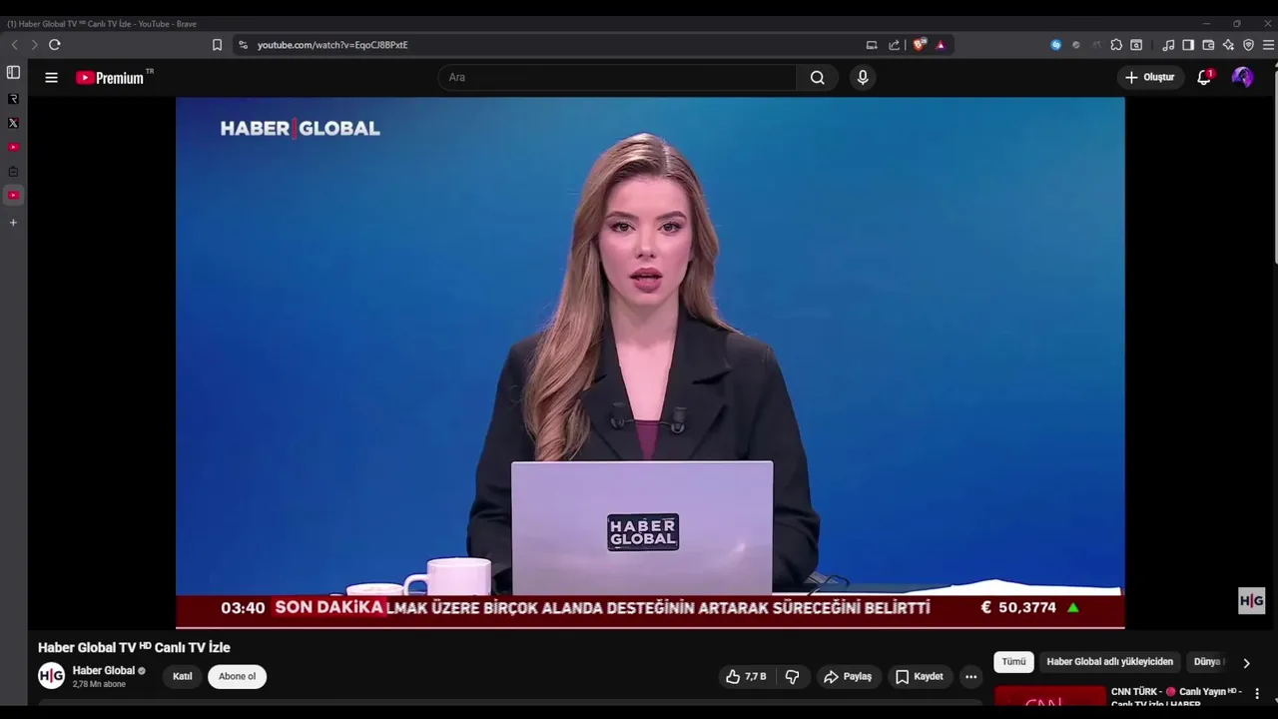
Task: Toggle Brave sidebar panel button
Action: point(13,72)
